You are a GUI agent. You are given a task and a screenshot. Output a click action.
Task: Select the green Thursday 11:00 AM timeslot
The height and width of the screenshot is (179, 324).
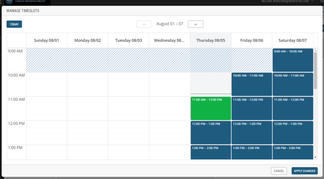[x=211, y=108]
